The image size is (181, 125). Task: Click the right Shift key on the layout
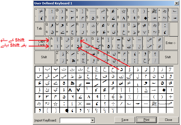(168, 57)
